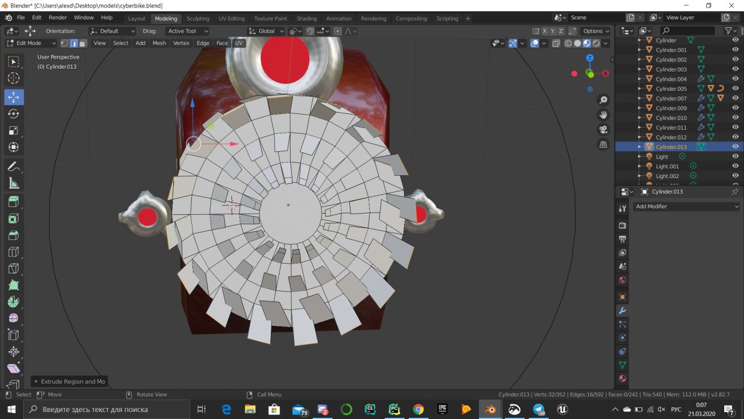This screenshot has height=419, width=744.
Task: Toggle snapping magnet
Action: 310,31
